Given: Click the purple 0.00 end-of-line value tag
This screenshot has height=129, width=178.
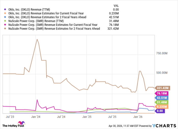Looking at the screenshot, I should 160,111.
